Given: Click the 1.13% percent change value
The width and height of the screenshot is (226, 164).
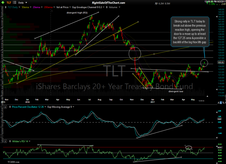Looking at the screenshot, I should [x=212, y=4].
